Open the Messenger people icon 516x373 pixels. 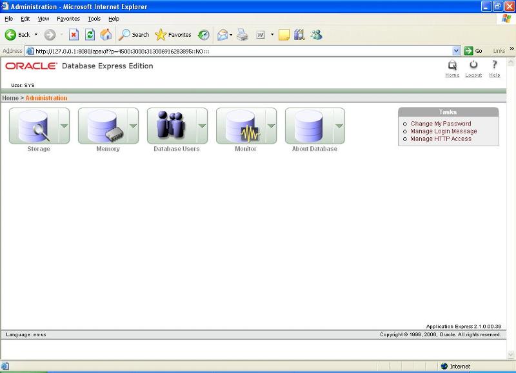click(x=316, y=35)
